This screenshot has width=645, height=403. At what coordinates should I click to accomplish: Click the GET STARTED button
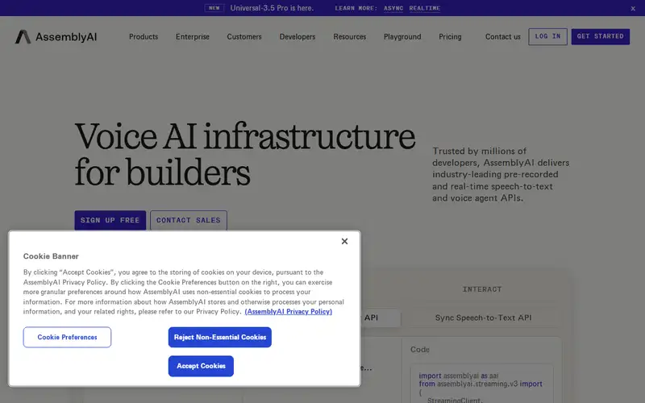[x=600, y=36]
